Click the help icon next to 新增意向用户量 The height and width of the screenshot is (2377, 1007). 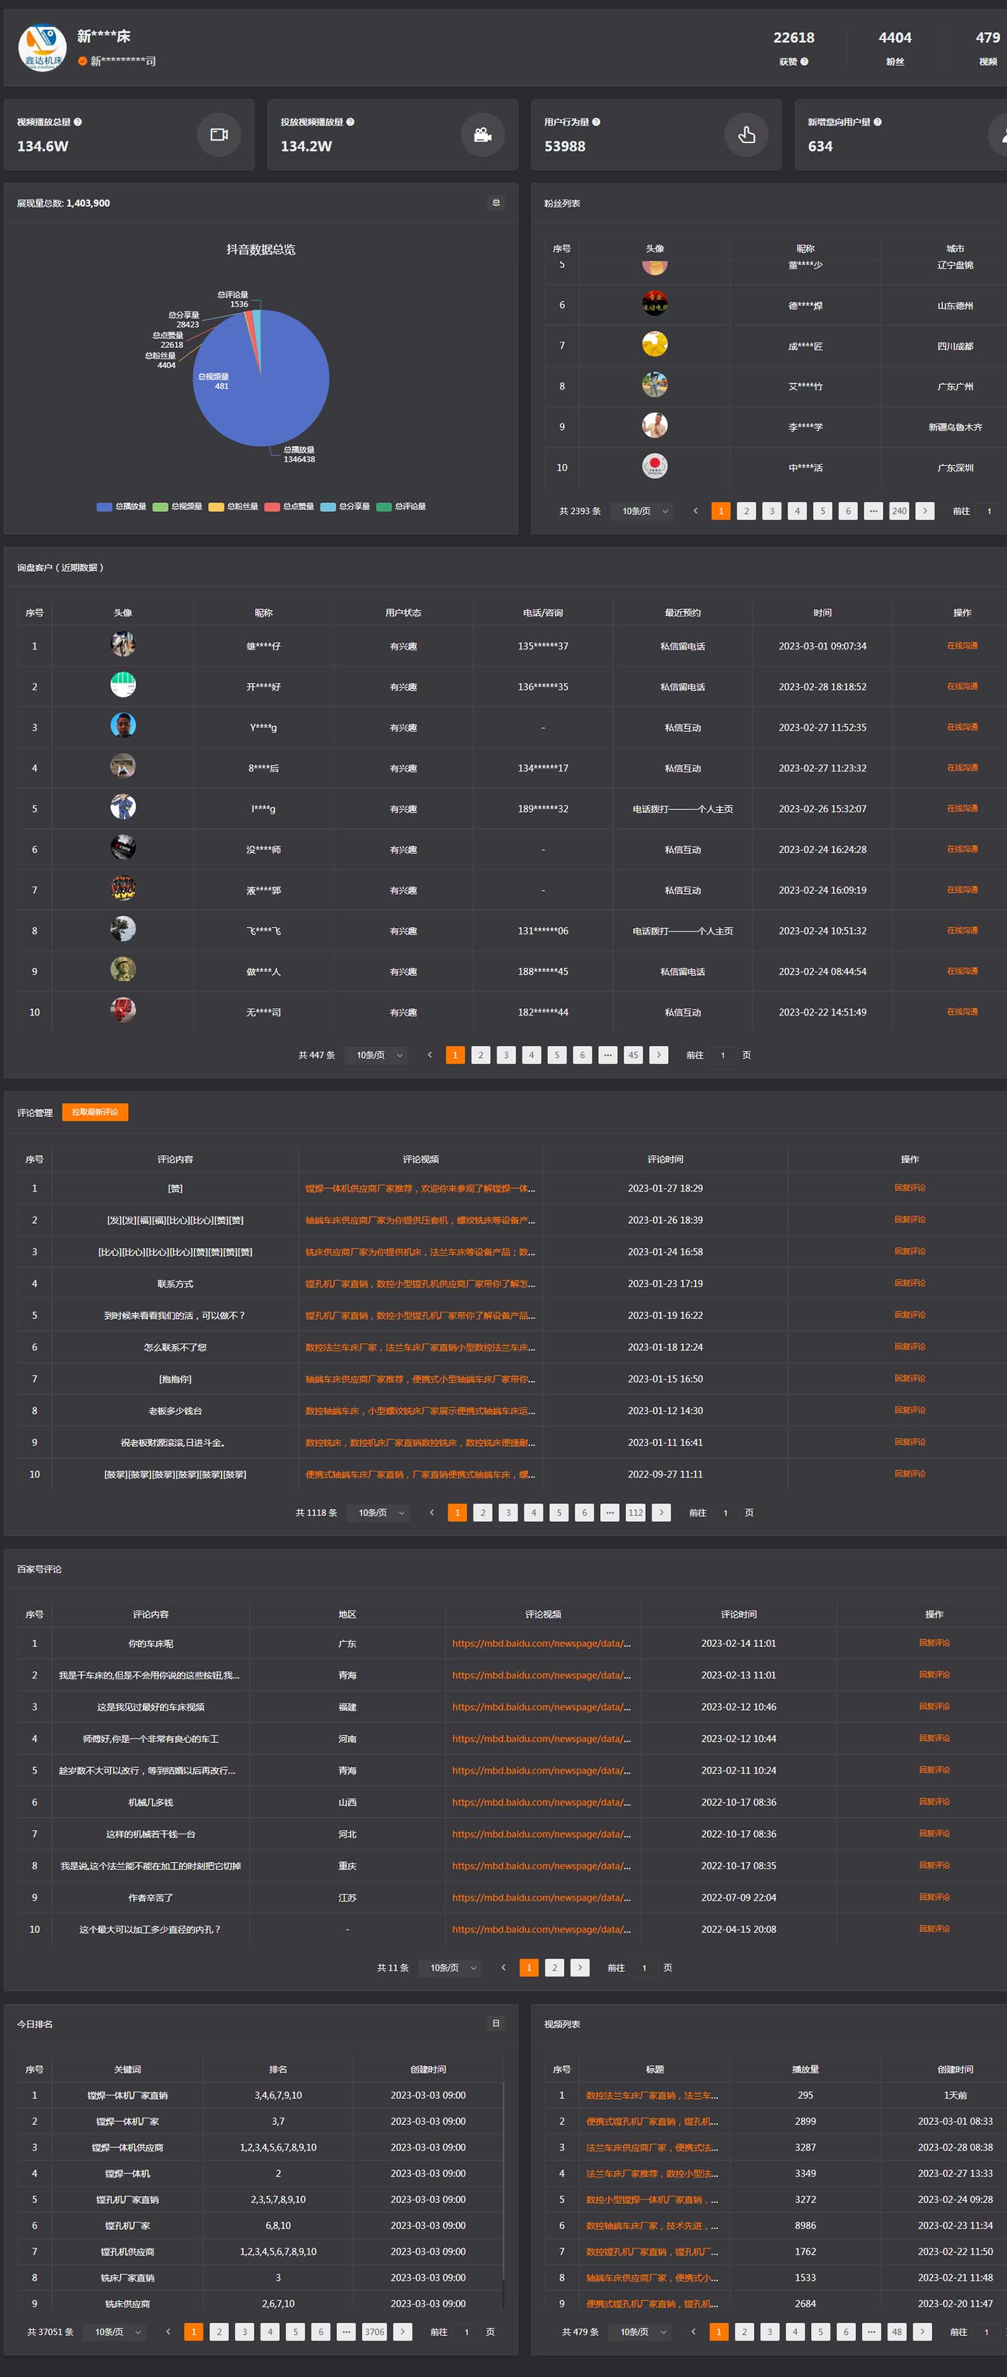(877, 122)
